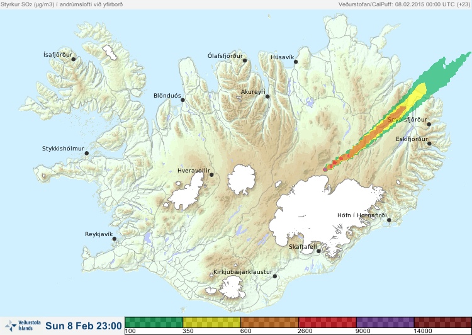This screenshot has width=472, height=335.
Task: Select the green 100 legend swatch
Action: point(154,322)
